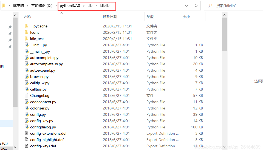The width and height of the screenshot is (263, 152).
Task: Click the idlelib breadcrumb
Action: coord(104,6)
